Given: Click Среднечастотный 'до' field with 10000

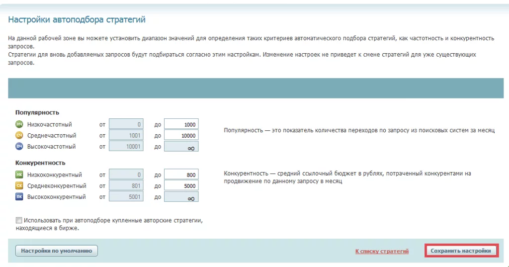Looking at the screenshot, I should tap(181, 135).
